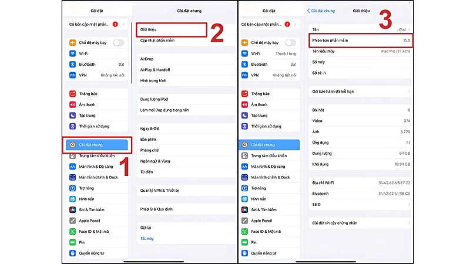Tap the Màn hình & Độ sáng icon, left screenshot

72,167
